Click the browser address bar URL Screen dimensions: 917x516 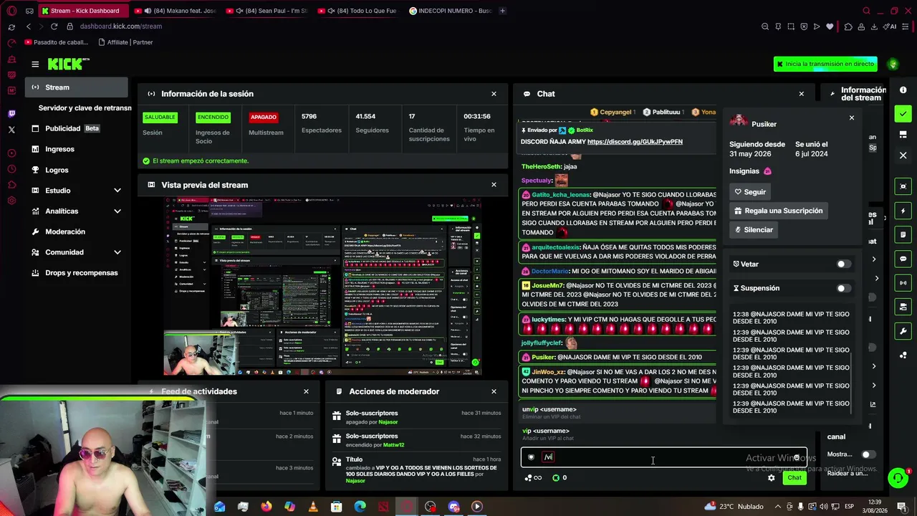coord(121,27)
